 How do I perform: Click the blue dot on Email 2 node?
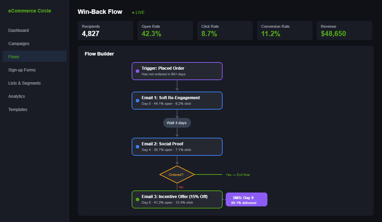click(138, 147)
